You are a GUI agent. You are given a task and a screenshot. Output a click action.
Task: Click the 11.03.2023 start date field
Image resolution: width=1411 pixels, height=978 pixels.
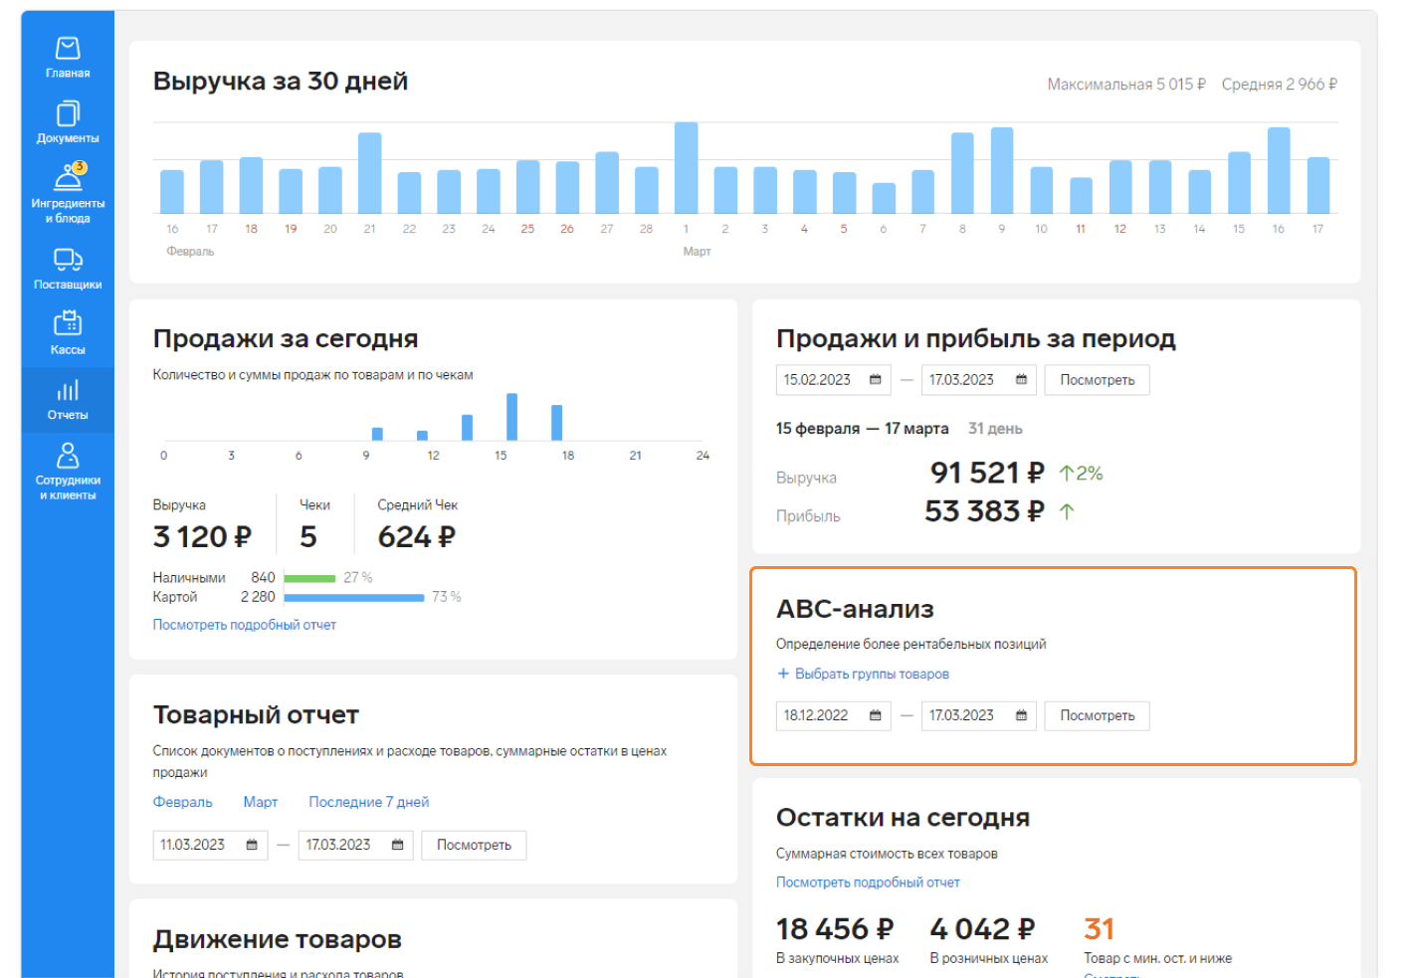(x=210, y=845)
